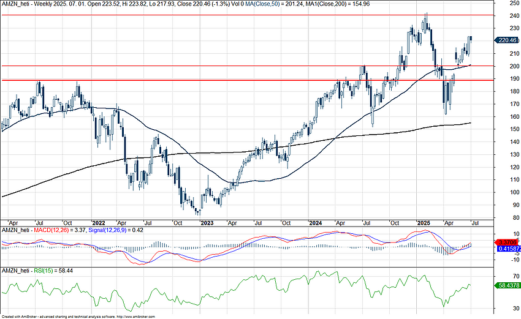This screenshot has width=521, height=319.
Task: Click the AMZN_heti symbol in chart title
Action: click(15, 4)
